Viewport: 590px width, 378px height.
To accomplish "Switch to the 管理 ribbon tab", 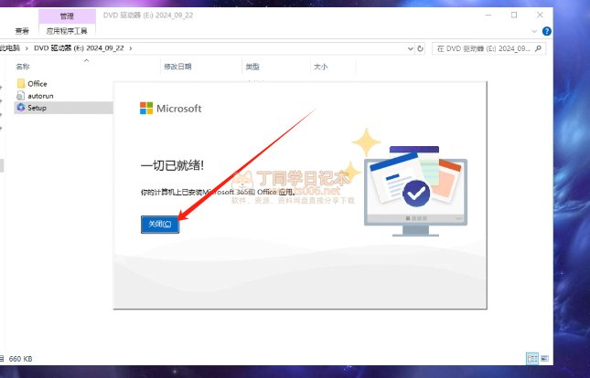I will coord(67,16).
